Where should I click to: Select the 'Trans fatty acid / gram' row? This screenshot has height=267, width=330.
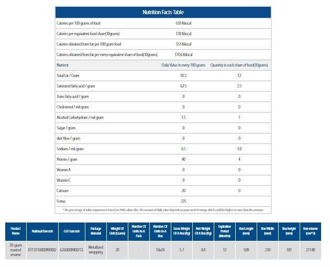[x=72, y=96]
